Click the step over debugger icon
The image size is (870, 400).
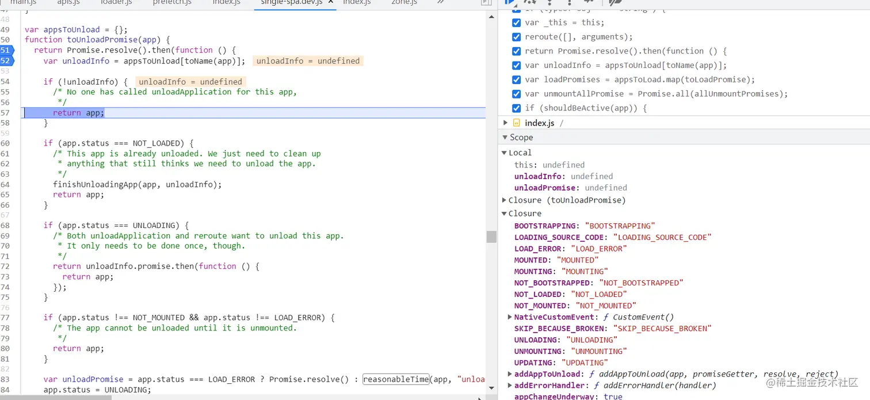529,2
